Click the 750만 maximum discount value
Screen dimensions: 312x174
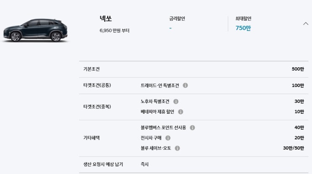(243, 28)
